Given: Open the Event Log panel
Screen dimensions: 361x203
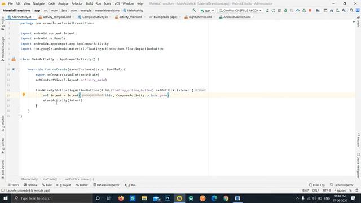Looking at the screenshot, I should (x=317, y=185).
